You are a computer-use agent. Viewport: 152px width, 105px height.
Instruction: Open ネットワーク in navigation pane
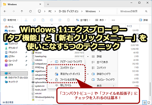pos(11,82)
